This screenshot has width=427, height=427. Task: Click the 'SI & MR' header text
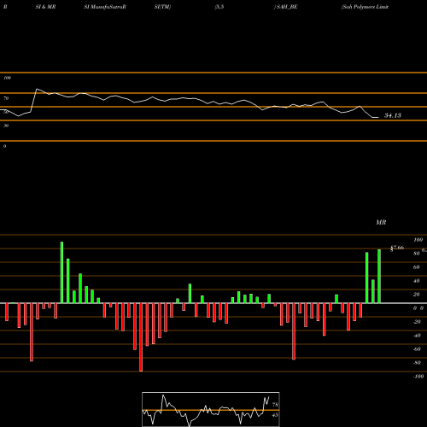[x=45, y=7]
